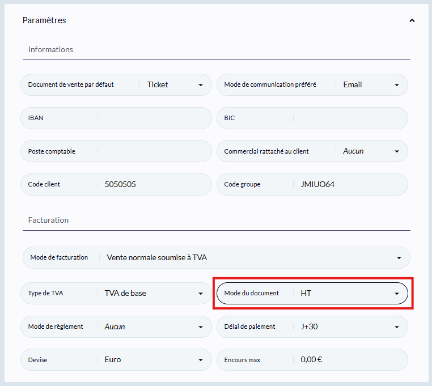This screenshot has height=386, width=432.
Task: Click the Code client field 5050505
Action: pyautogui.click(x=116, y=184)
